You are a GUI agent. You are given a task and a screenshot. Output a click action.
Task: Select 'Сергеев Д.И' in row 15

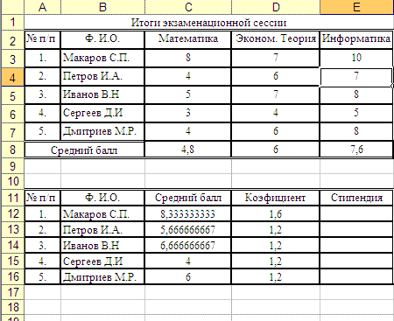(102, 262)
